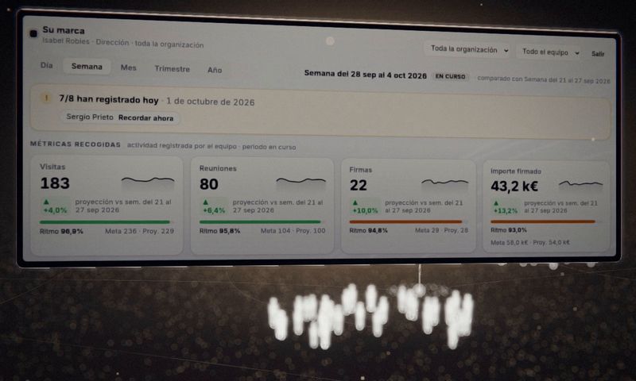
Task: Click the comparado con Semana del 21 al 27 sep text
Action: [544, 79]
